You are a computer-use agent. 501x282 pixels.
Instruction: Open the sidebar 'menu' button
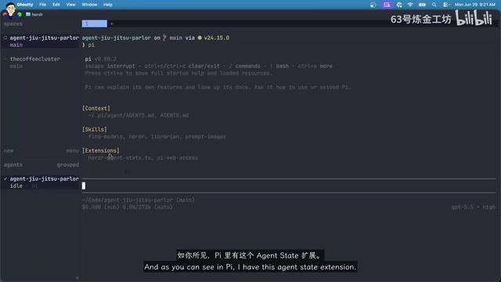pos(72,150)
